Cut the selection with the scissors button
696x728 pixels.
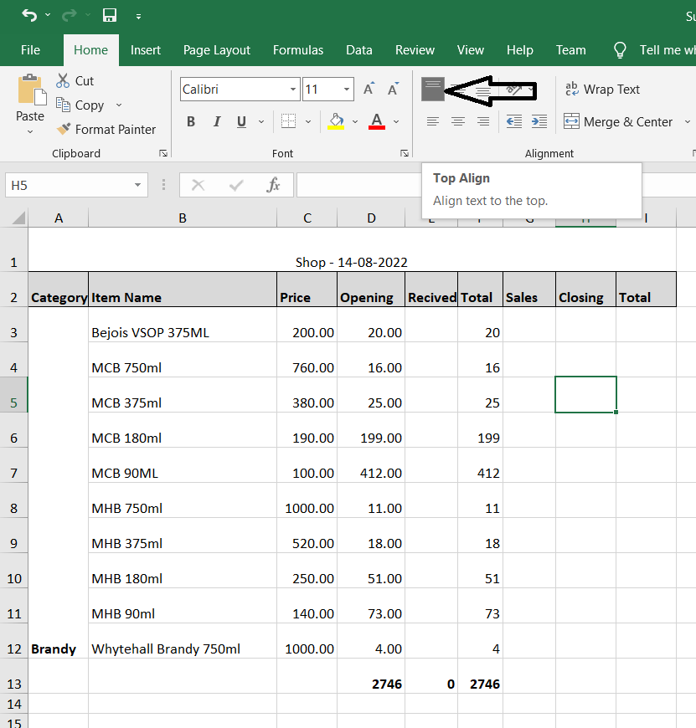point(75,81)
